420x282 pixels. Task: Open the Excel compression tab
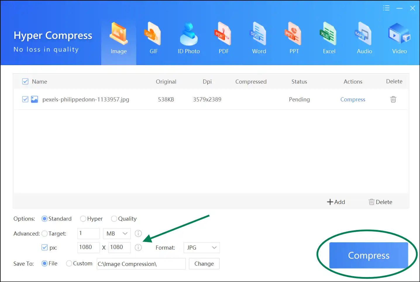point(329,39)
